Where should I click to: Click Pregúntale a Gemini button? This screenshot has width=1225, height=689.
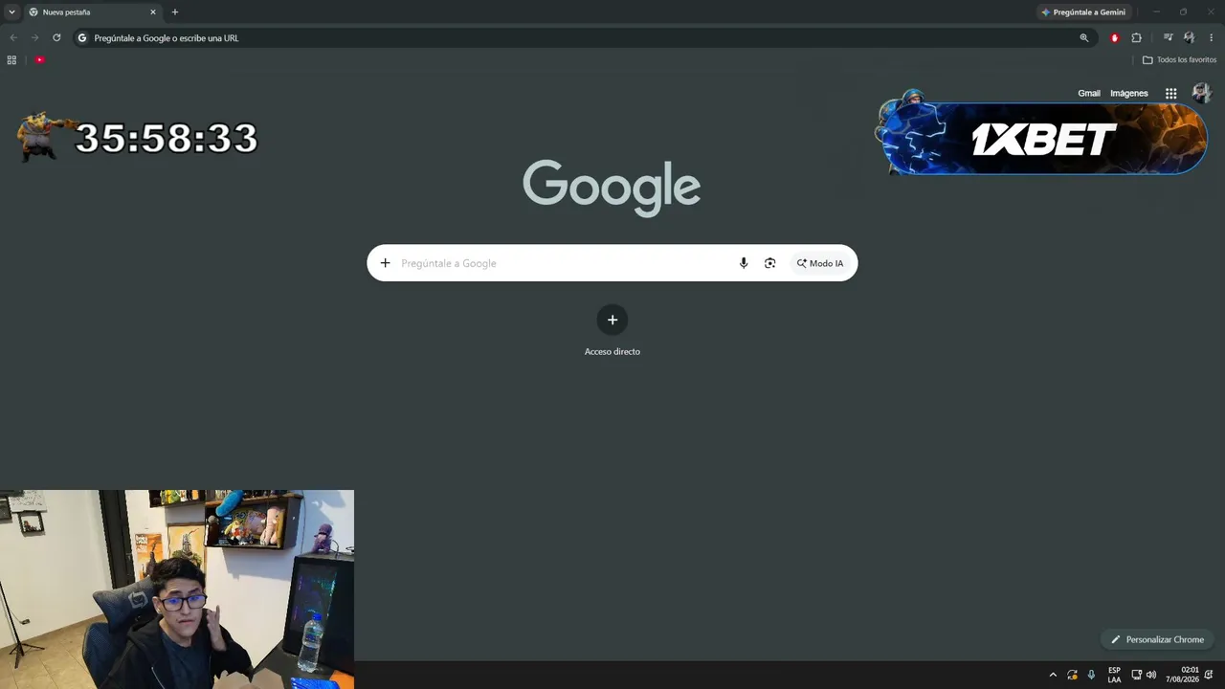tap(1083, 12)
